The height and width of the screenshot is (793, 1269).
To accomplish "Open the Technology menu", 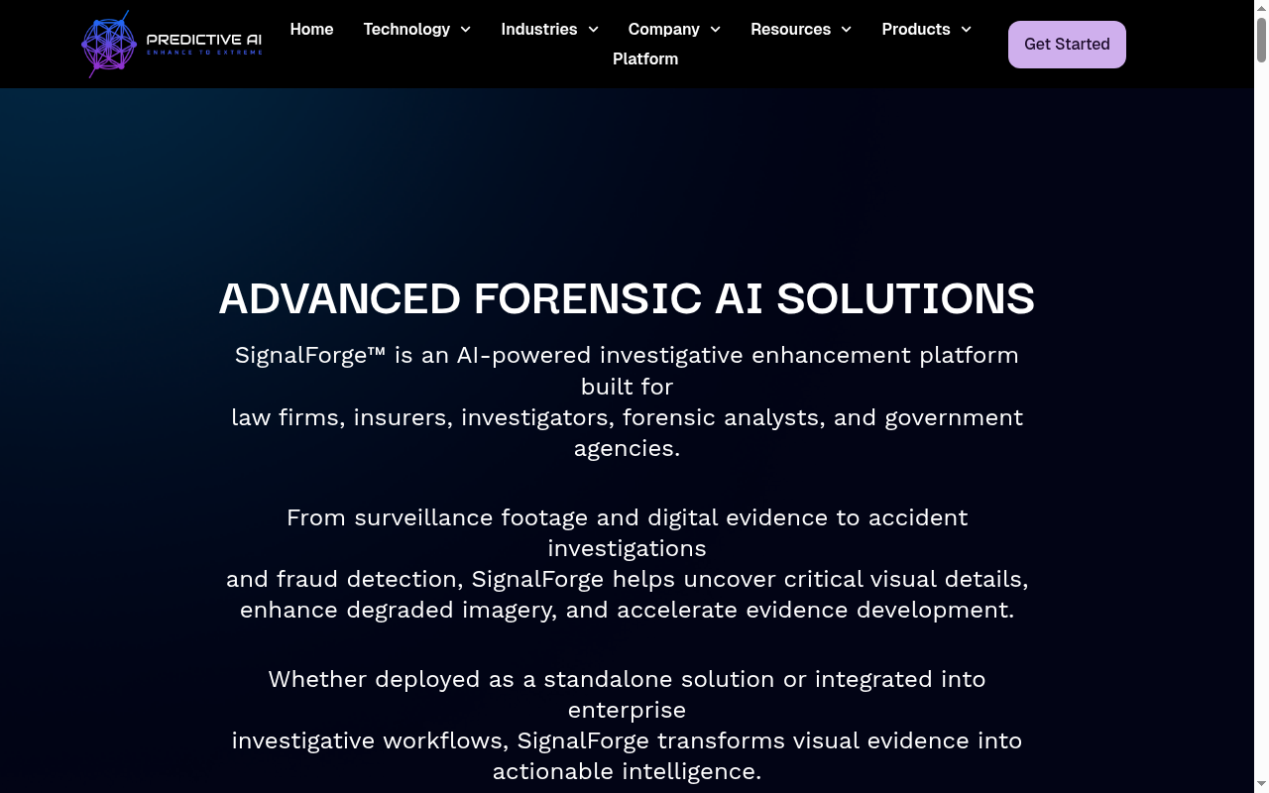I will (406, 30).
